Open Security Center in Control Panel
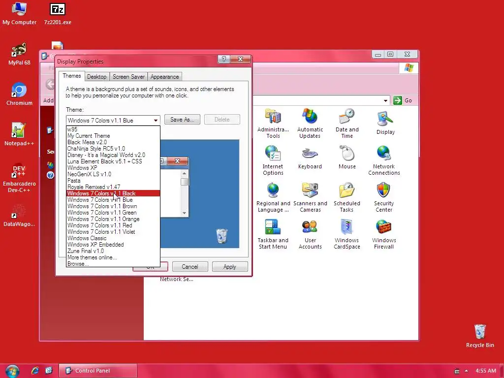504x378 pixels. (384, 197)
